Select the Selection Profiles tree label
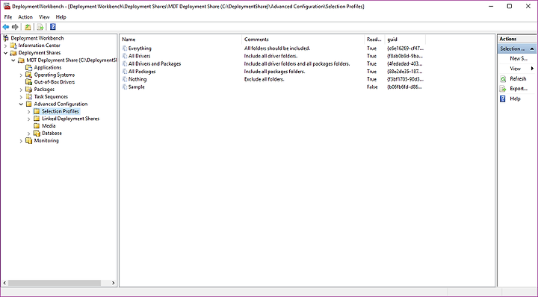Screen dimensions: 538x297 [x=61, y=111]
